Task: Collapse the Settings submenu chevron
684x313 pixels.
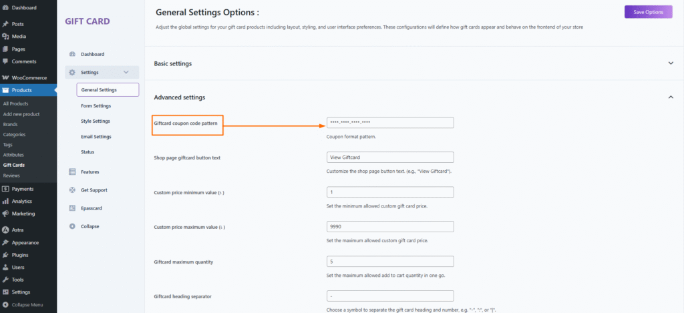Action: click(x=126, y=72)
